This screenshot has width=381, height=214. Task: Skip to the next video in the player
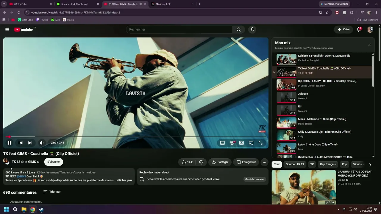pyautogui.click(x=30, y=143)
